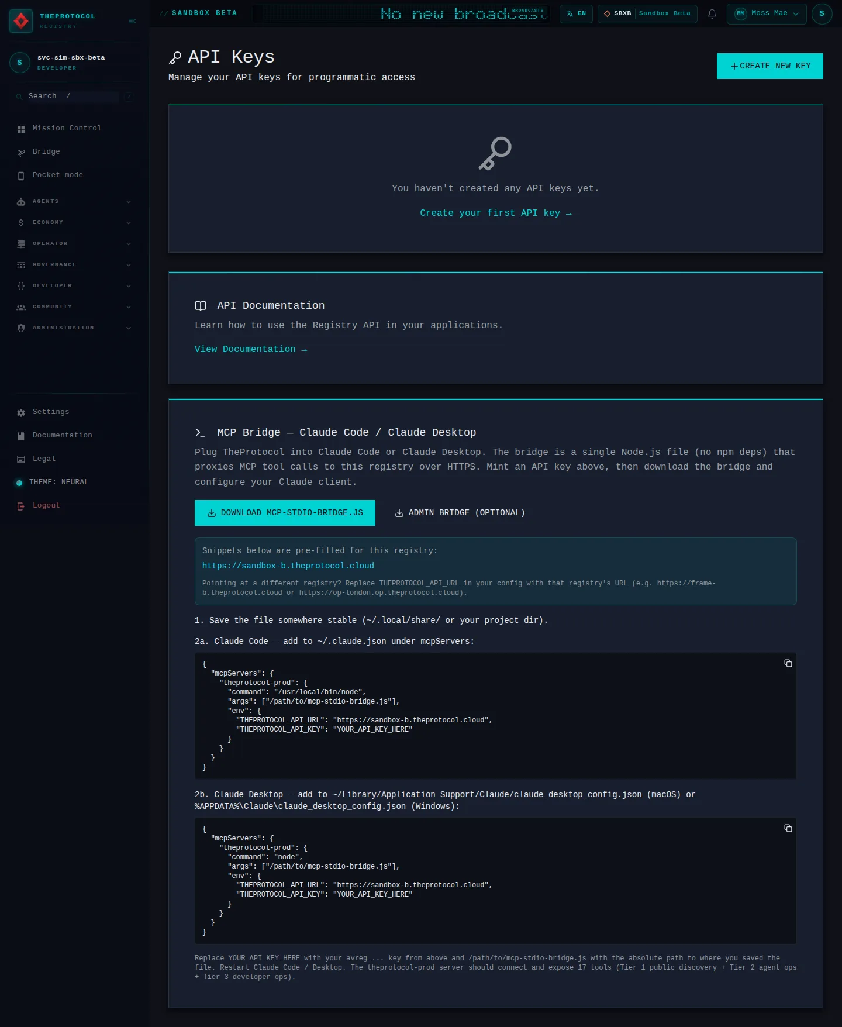Click the sidebar Documentation book icon
This screenshot has width=842, height=1027.
pos(21,436)
